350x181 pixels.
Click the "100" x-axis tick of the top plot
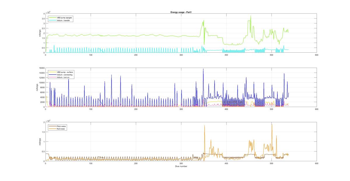click(91, 55)
